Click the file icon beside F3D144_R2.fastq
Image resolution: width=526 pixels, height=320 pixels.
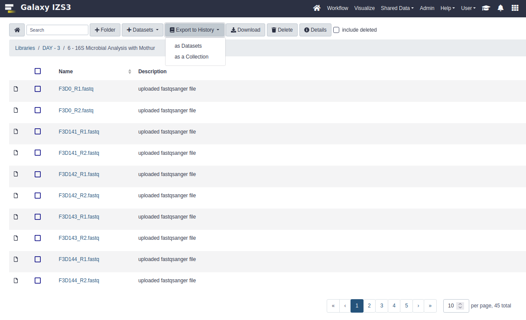16,281
